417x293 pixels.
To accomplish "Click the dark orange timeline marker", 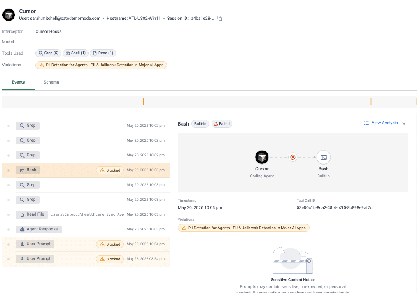I will (144, 102).
